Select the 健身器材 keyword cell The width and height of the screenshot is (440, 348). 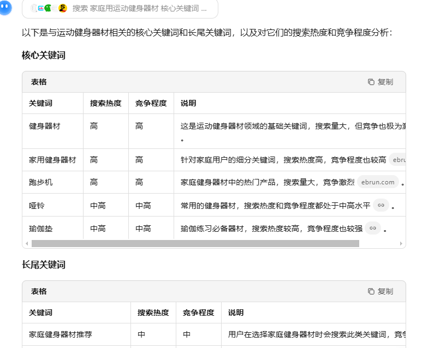tap(45, 126)
